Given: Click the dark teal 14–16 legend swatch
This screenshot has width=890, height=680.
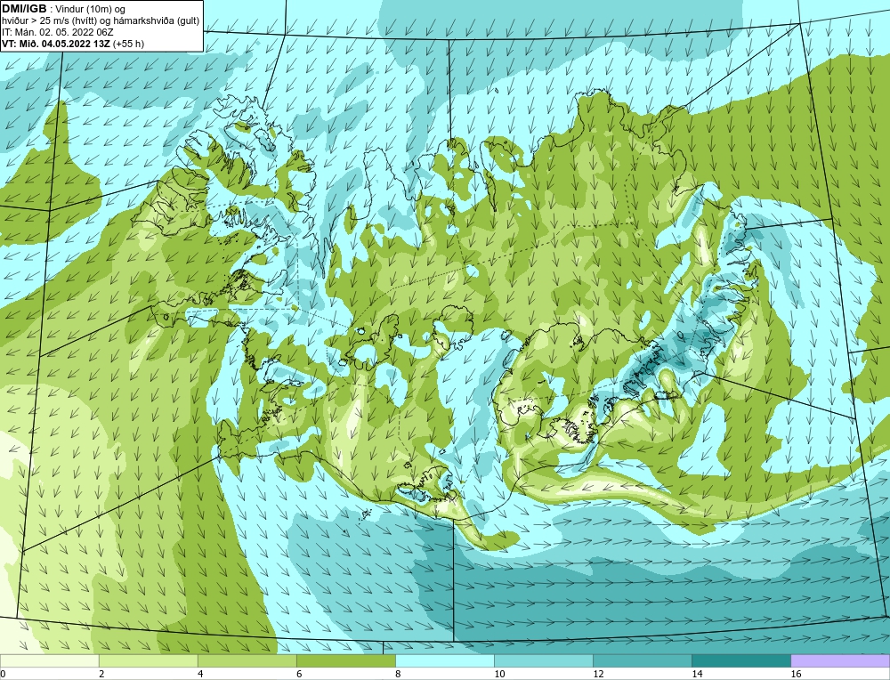Looking at the screenshot, I should [x=740, y=660].
